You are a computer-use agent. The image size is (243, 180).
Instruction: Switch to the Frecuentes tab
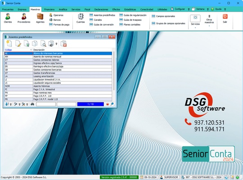pos(8,9)
